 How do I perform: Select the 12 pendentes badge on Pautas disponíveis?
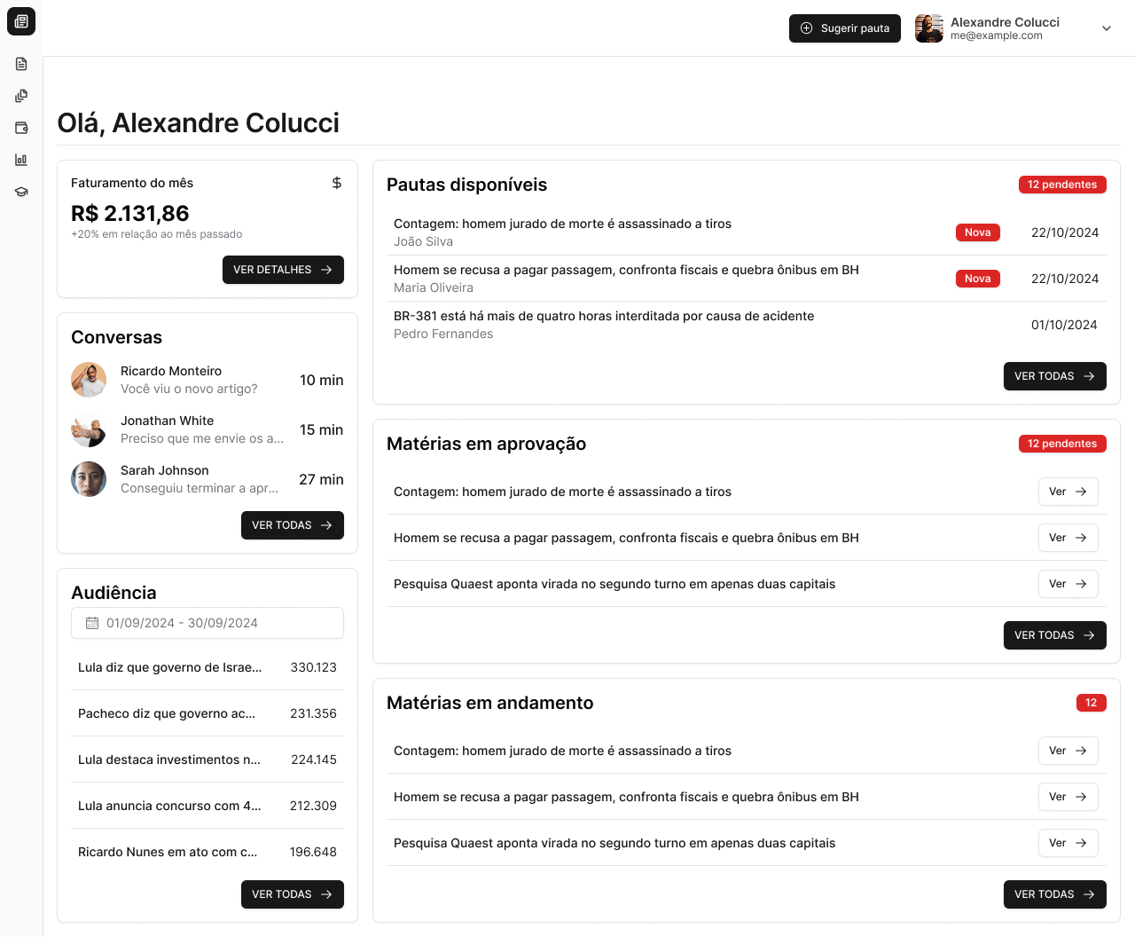pyautogui.click(x=1062, y=185)
